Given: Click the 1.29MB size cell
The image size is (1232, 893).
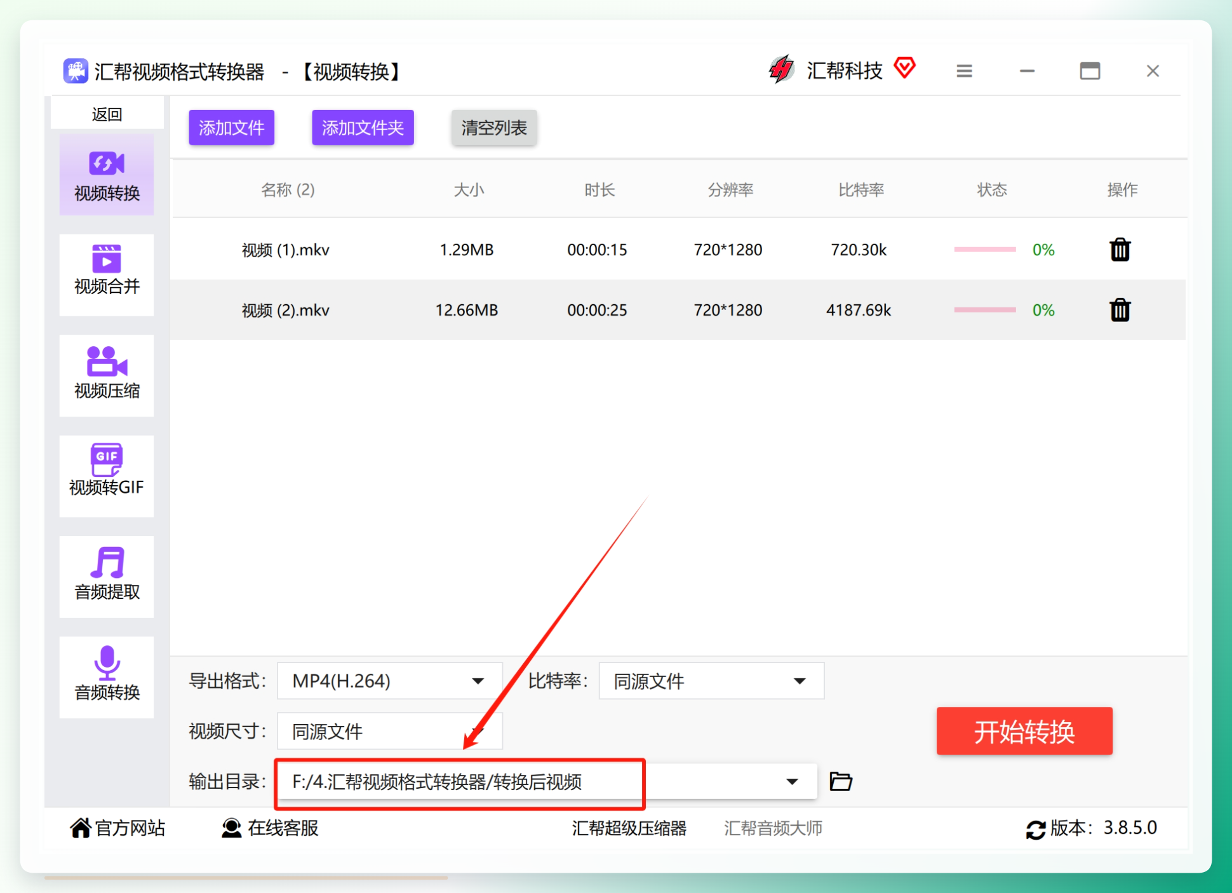Looking at the screenshot, I should [467, 250].
